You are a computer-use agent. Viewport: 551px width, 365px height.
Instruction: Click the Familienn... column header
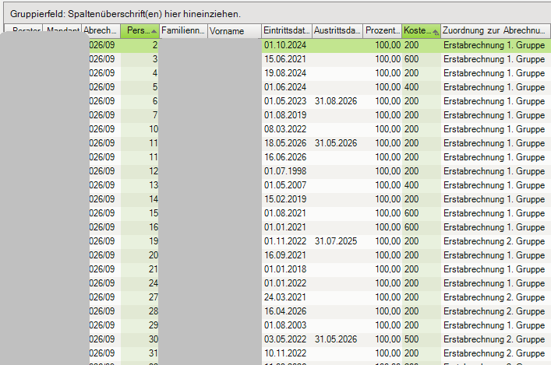(183, 31)
